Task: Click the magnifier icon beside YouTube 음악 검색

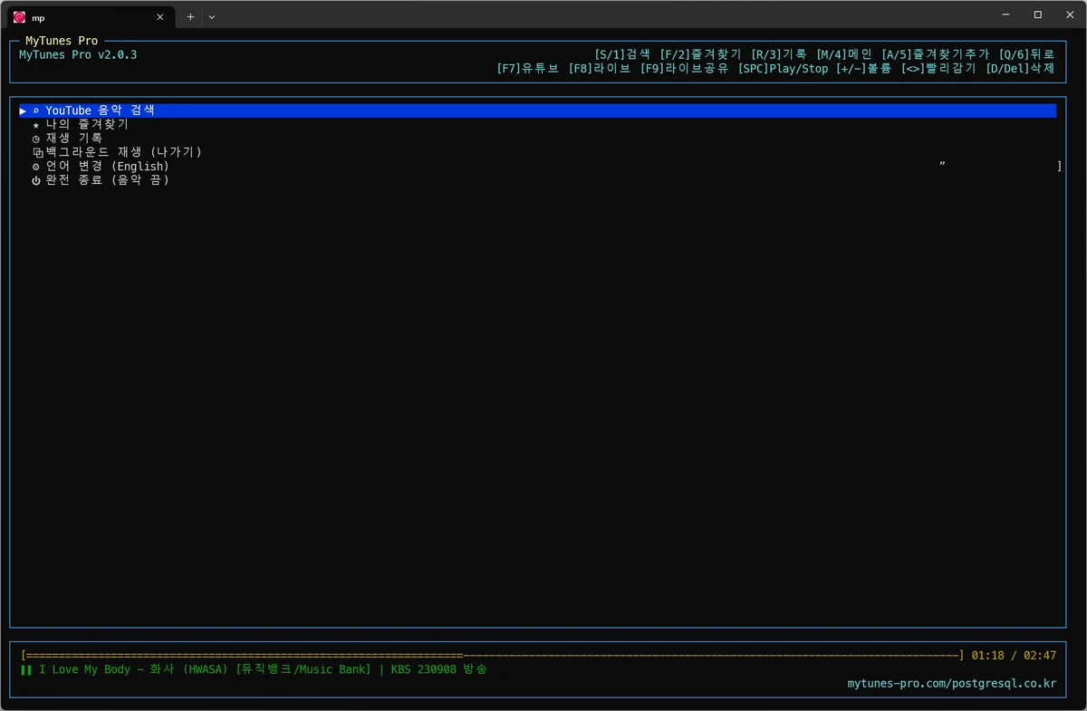Action: point(36,111)
